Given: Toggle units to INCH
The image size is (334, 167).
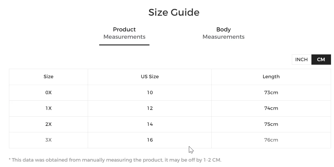Looking at the screenshot, I should (x=301, y=60).
